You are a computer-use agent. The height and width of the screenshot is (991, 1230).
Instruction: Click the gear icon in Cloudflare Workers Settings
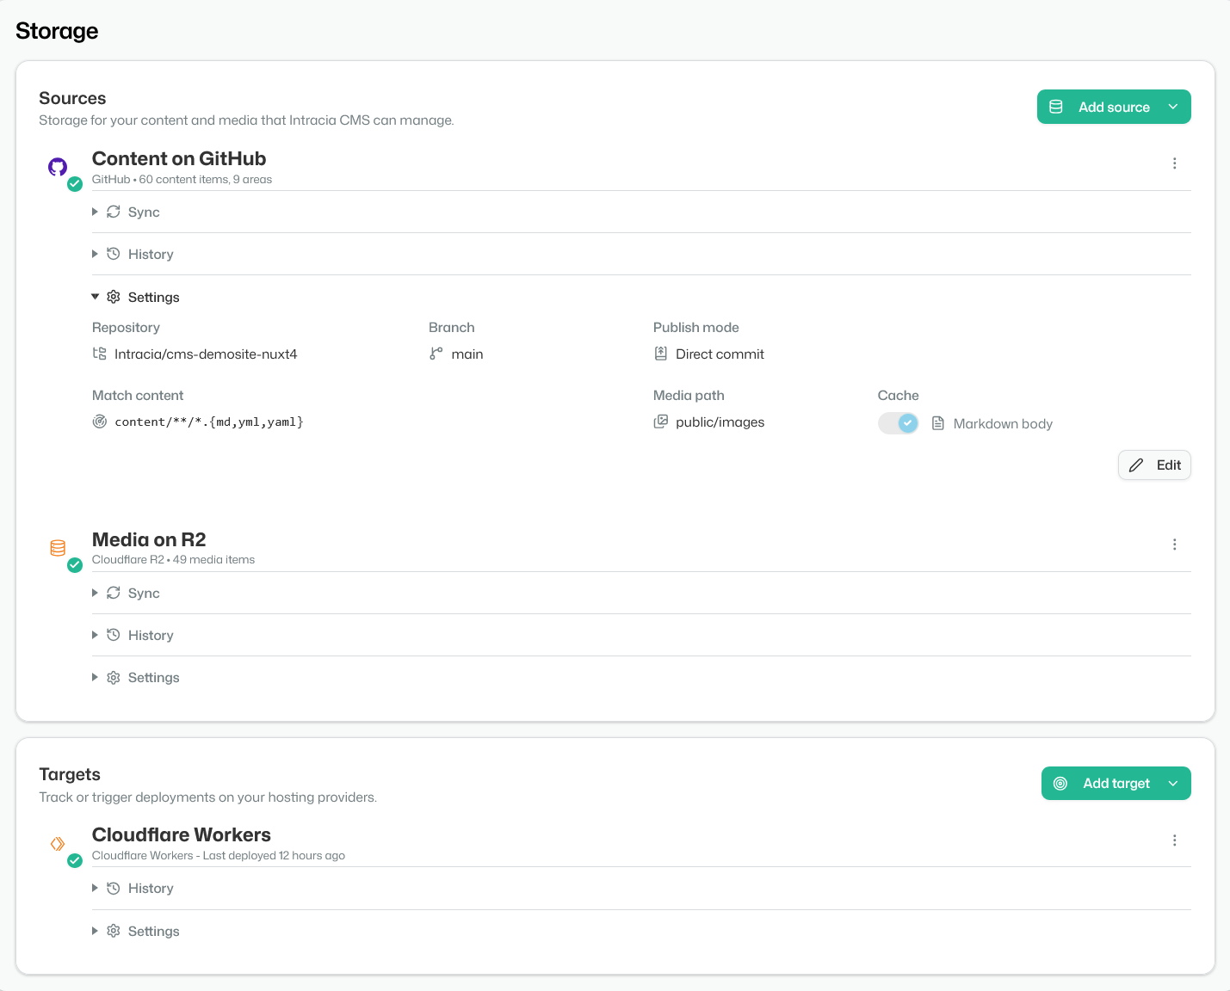pyautogui.click(x=114, y=931)
